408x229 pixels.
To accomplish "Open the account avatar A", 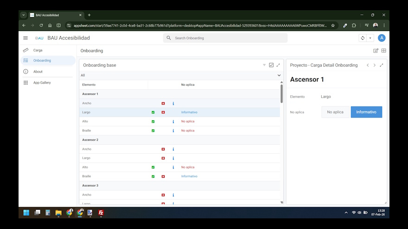I will click(x=382, y=38).
